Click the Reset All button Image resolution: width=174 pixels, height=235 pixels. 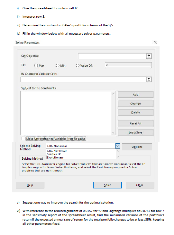coord(135,123)
